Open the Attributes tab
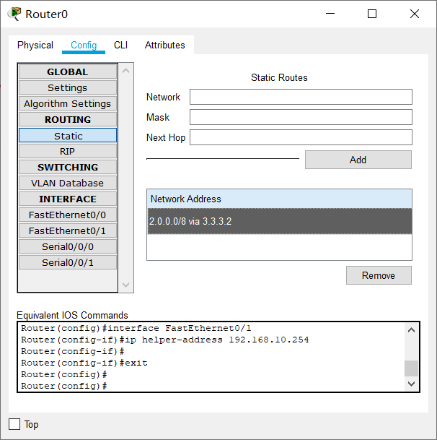 [164, 46]
